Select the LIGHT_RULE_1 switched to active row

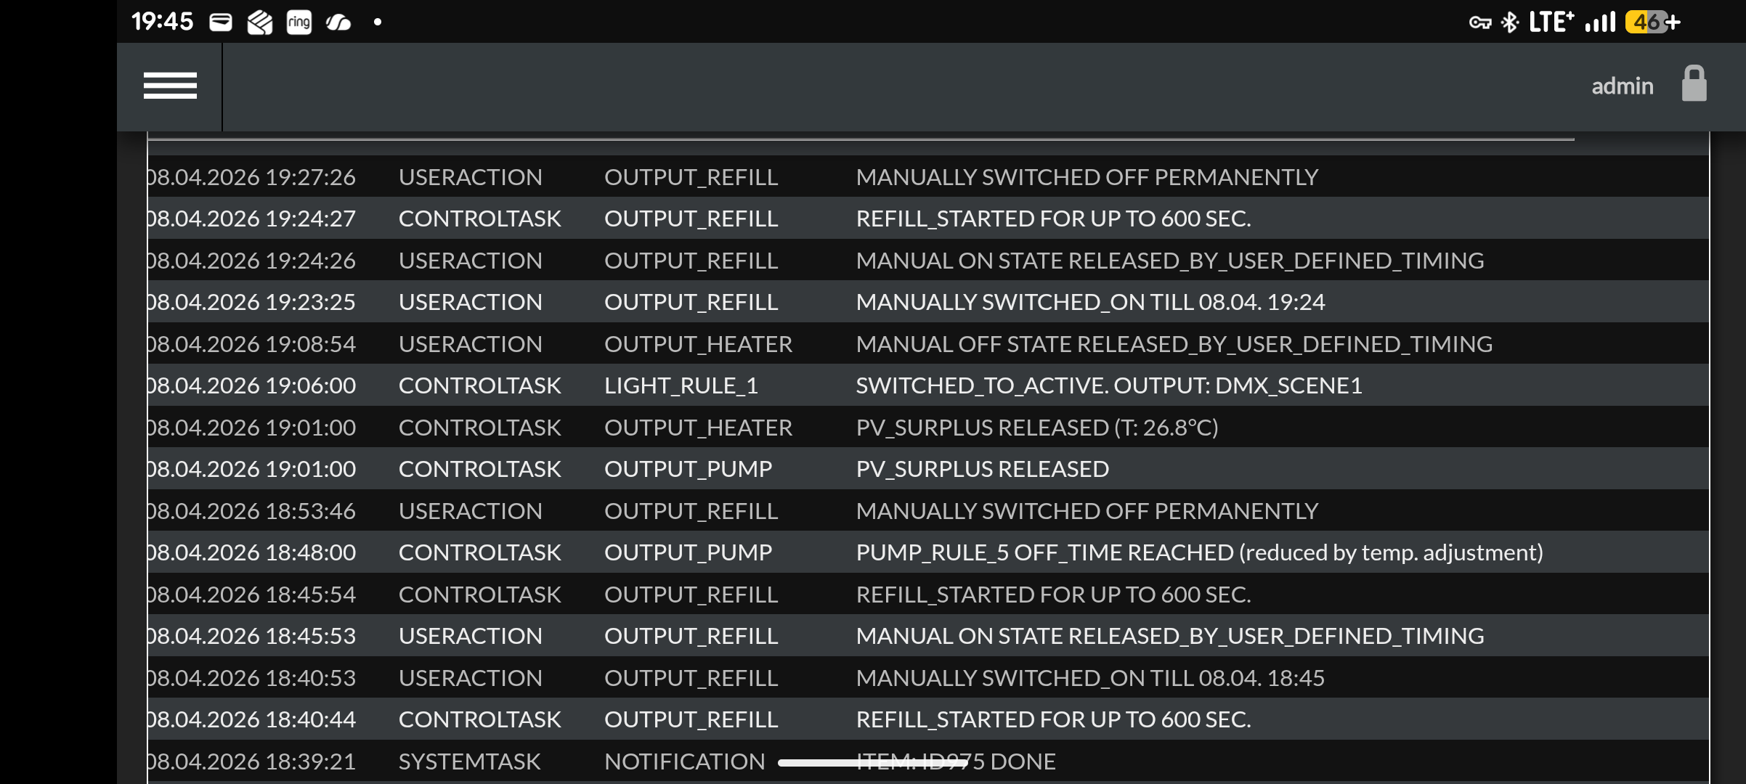(928, 385)
